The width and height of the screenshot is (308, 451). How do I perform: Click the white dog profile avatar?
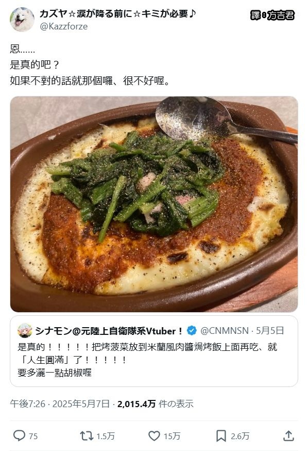pos(22,19)
